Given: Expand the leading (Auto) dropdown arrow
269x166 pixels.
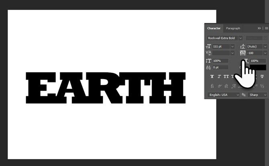Looking at the screenshot, I should 265,47.
